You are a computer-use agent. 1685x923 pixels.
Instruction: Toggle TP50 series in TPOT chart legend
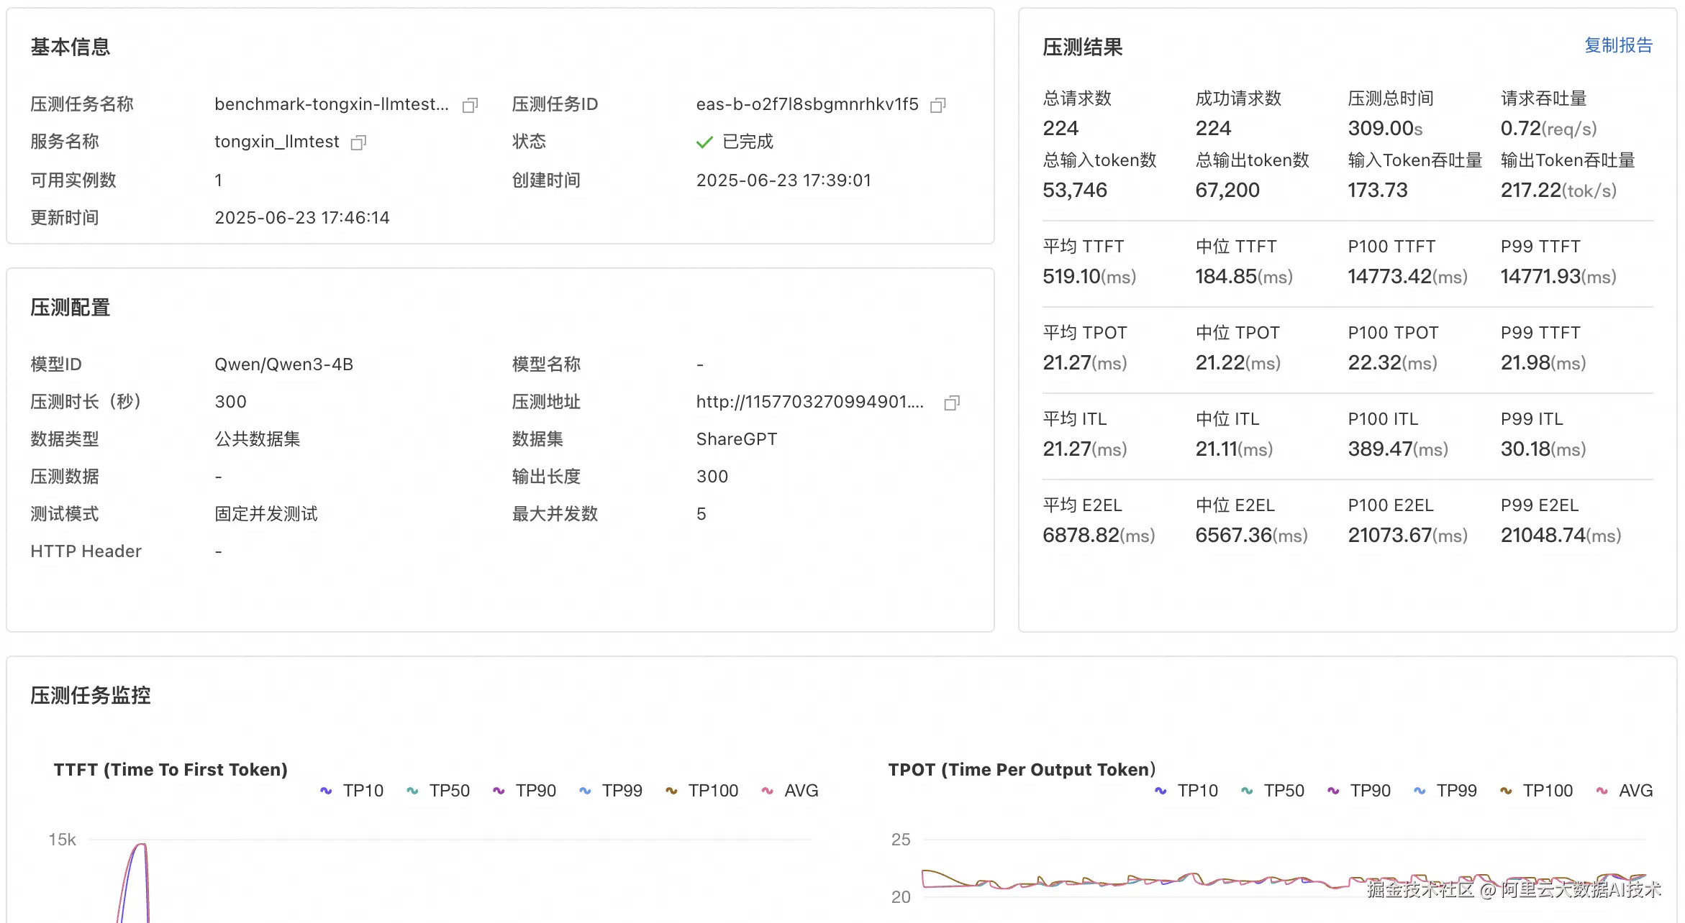click(x=1273, y=791)
